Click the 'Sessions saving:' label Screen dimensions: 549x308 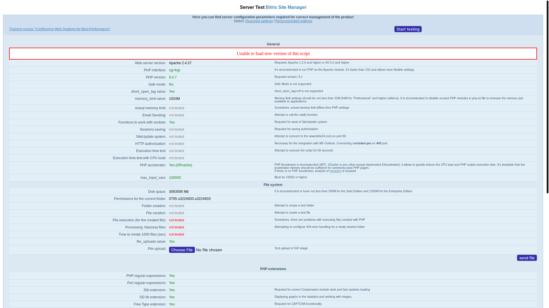[x=153, y=129]
